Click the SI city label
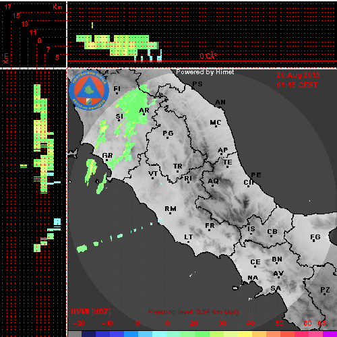 (119, 117)
